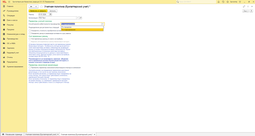The height and width of the screenshot is (136, 255).
Task: Open the Еще dropdown menu
Action: [x=245, y=11]
